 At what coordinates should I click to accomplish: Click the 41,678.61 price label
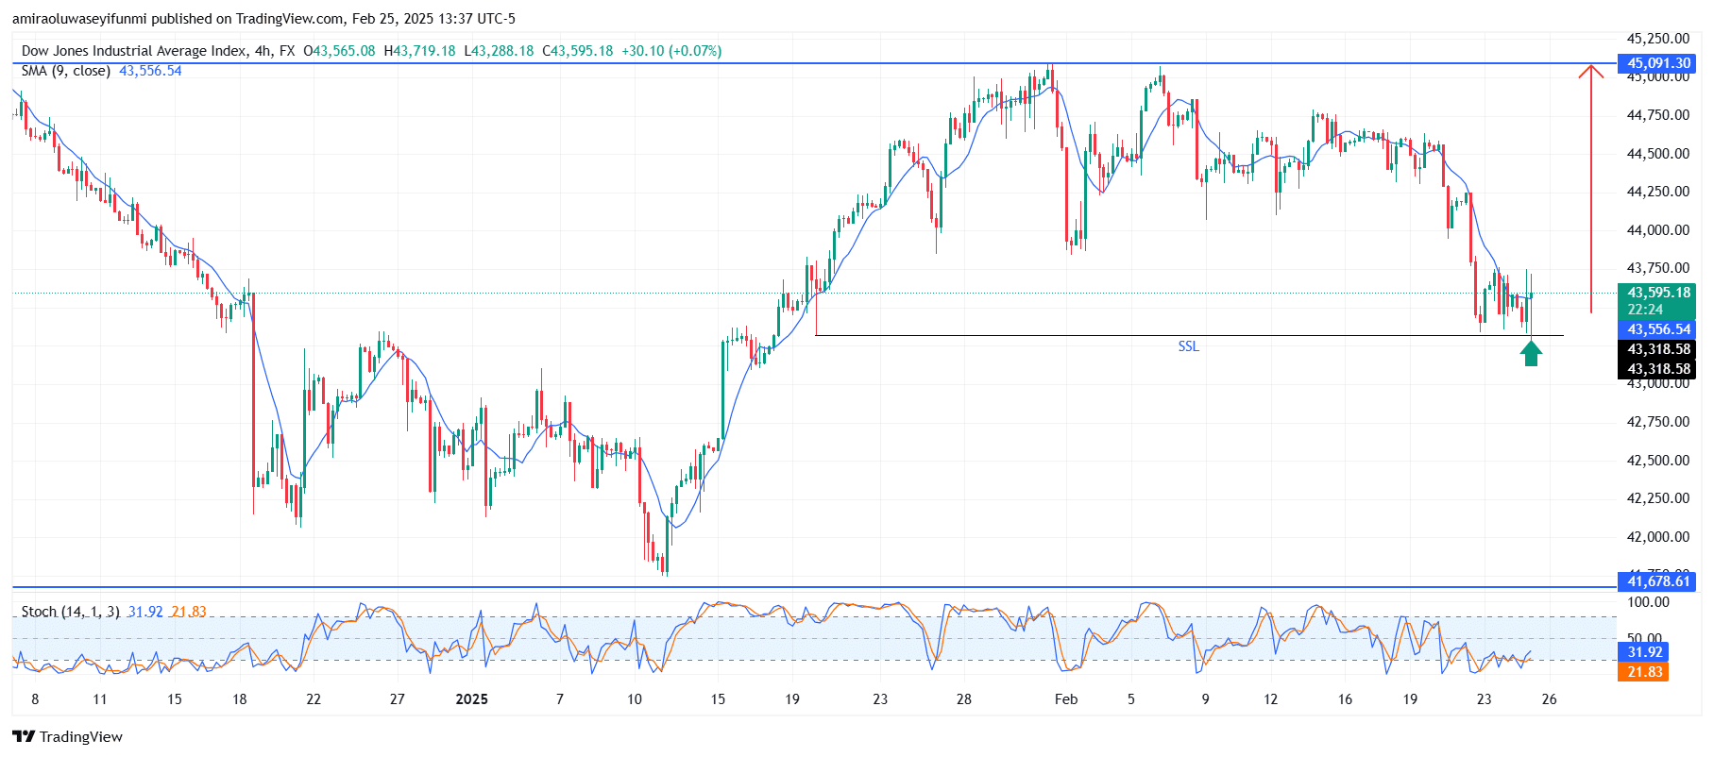pos(1656,581)
